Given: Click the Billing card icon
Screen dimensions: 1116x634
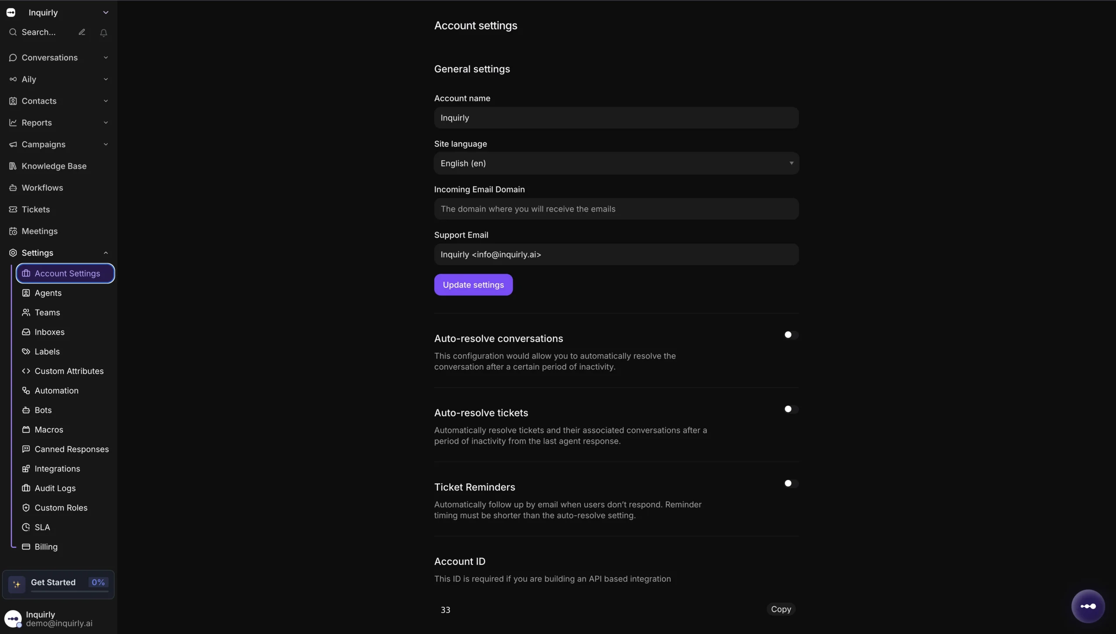Looking at the screenshot, I should pos(26,547).
